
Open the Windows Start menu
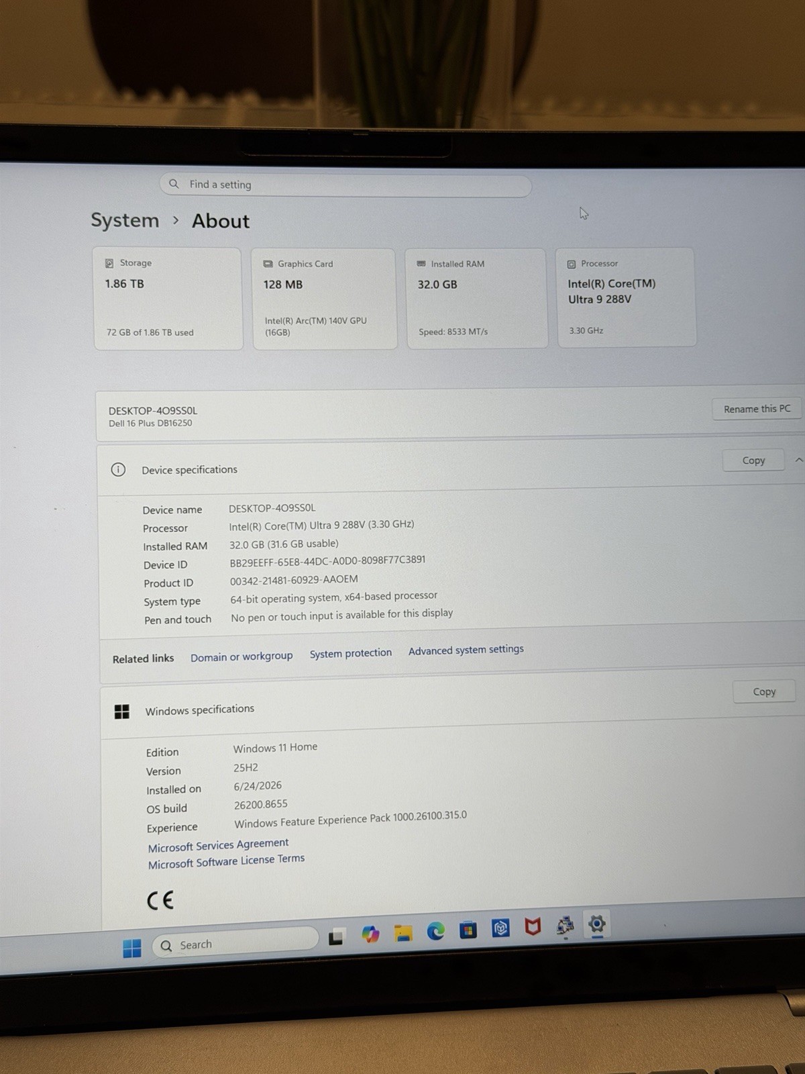point(132,948)
